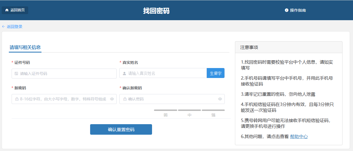Select the 请填写相关信息 tab heading
This screenshot has height=151, width=353.
[x=25, y=47]
